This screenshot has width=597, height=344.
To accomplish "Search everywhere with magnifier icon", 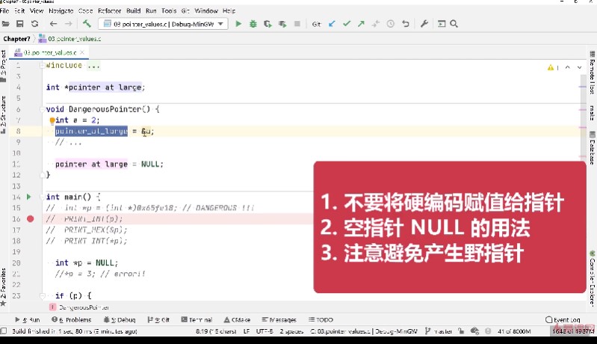I will coord(454,24).
